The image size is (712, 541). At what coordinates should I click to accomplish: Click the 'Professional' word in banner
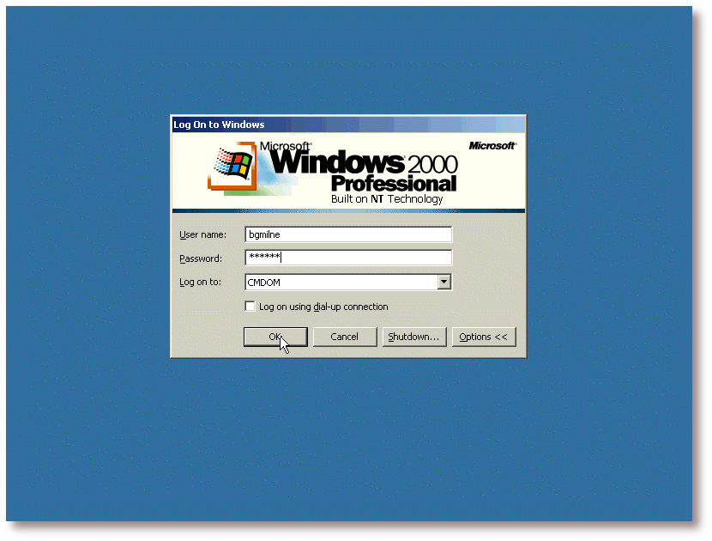pyautogui.click(x=394, y=183)
